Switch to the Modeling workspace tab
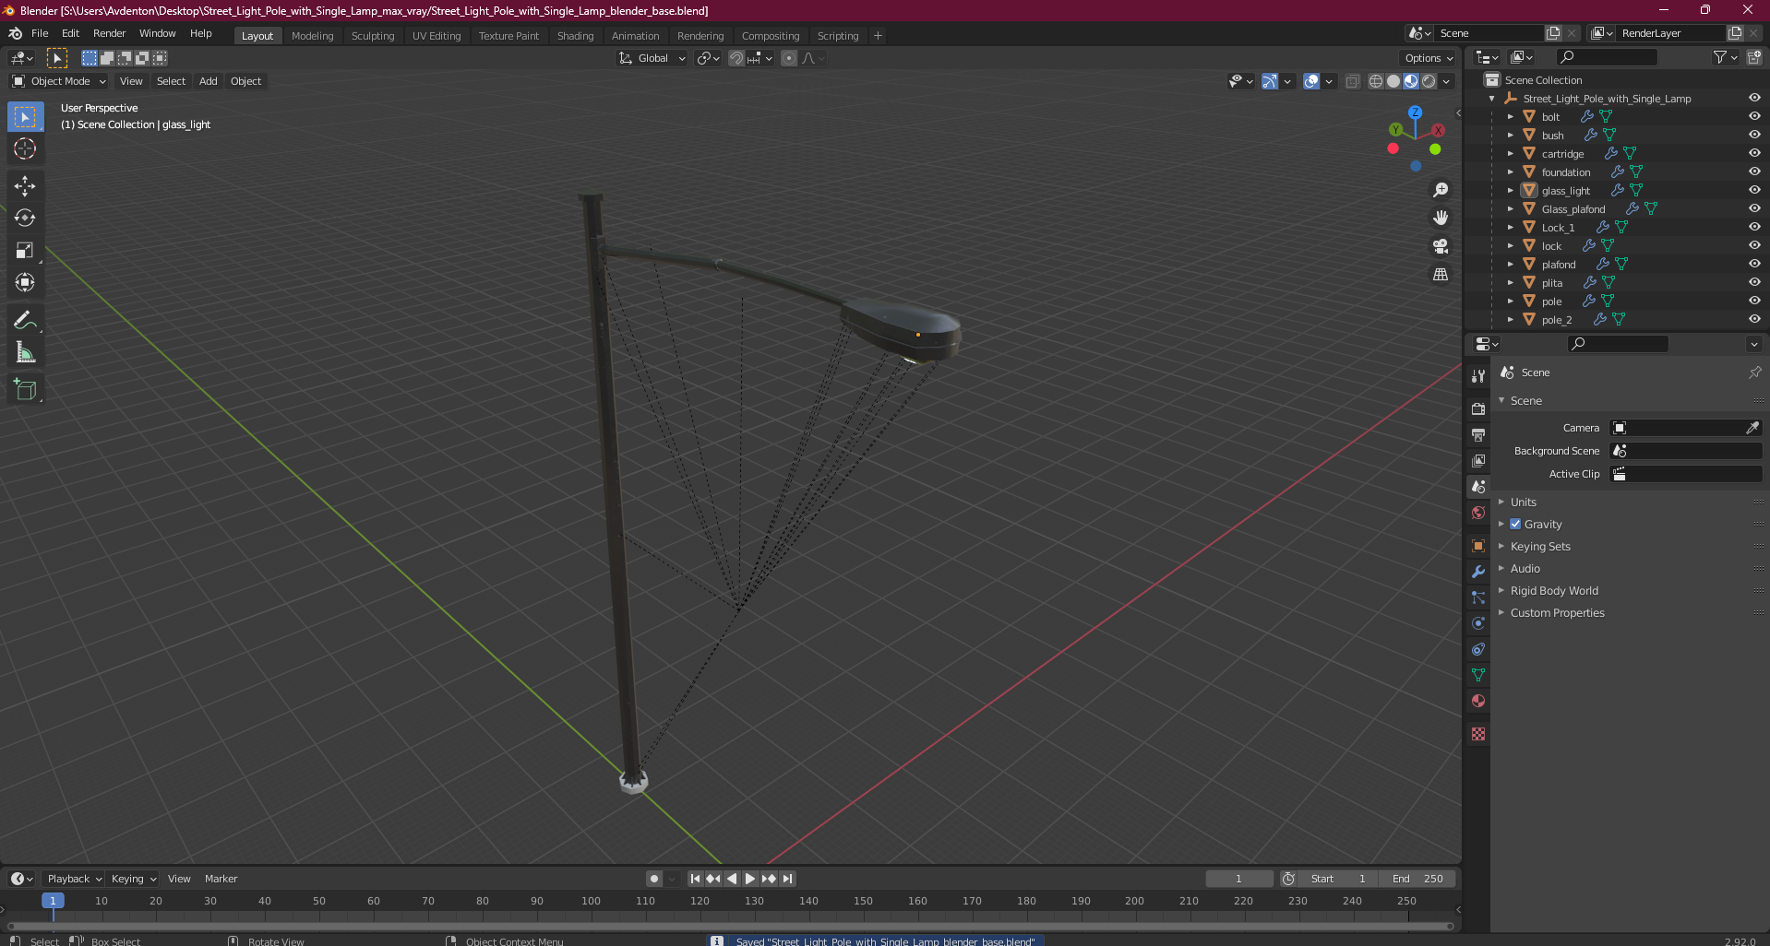Screen dimensions: 1770x946 point(312,36)
